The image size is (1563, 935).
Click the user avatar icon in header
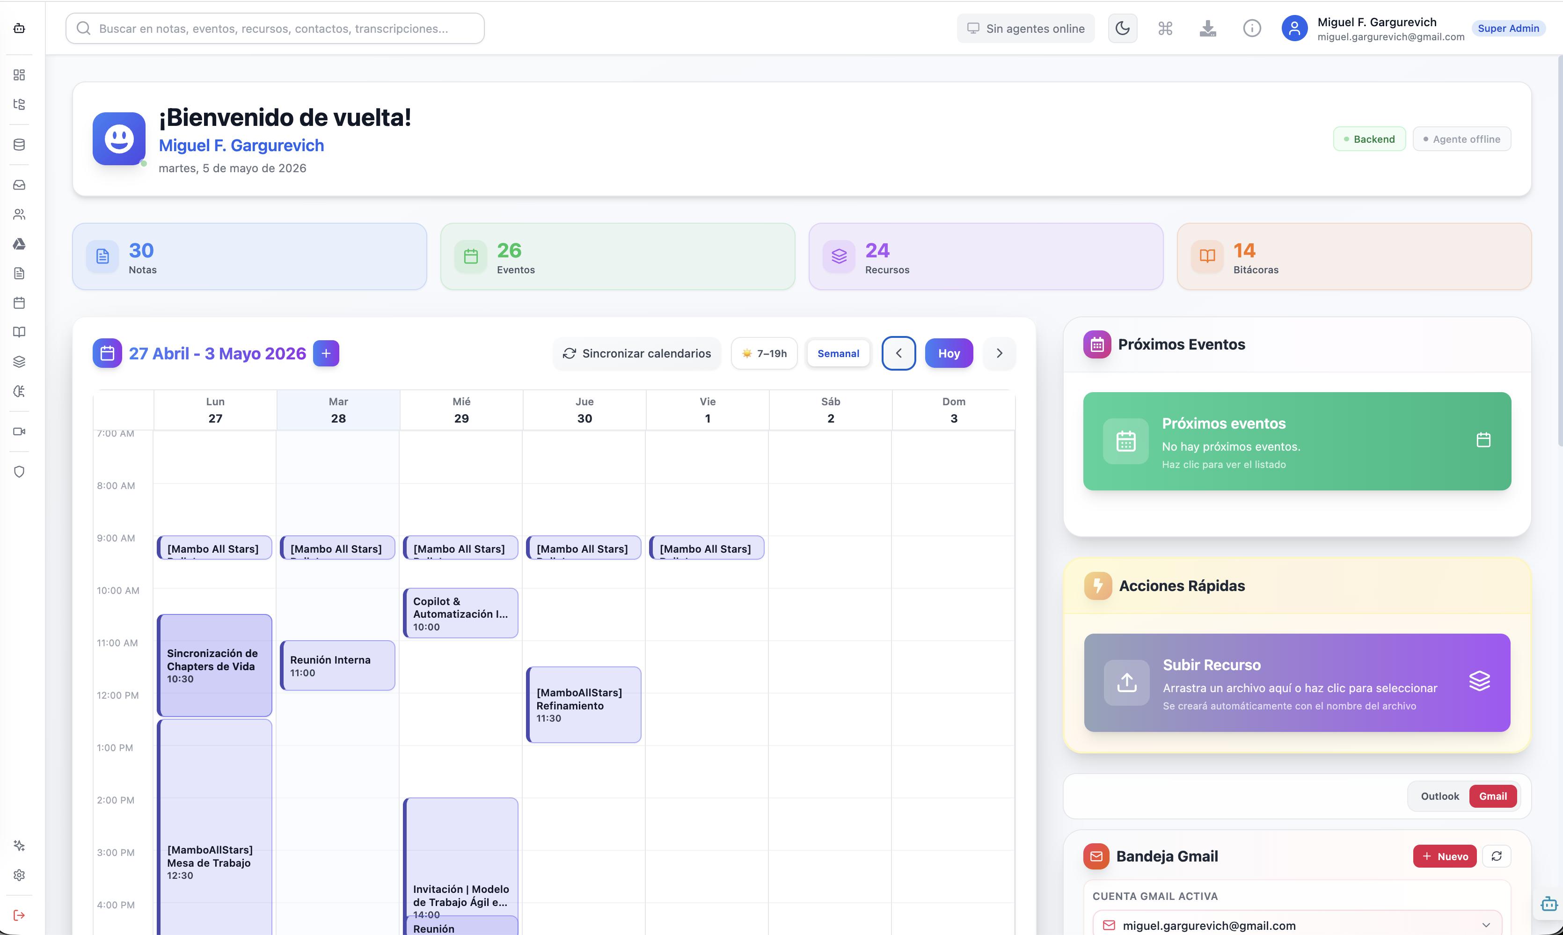pyautogui.click(x=1294, y=29)
